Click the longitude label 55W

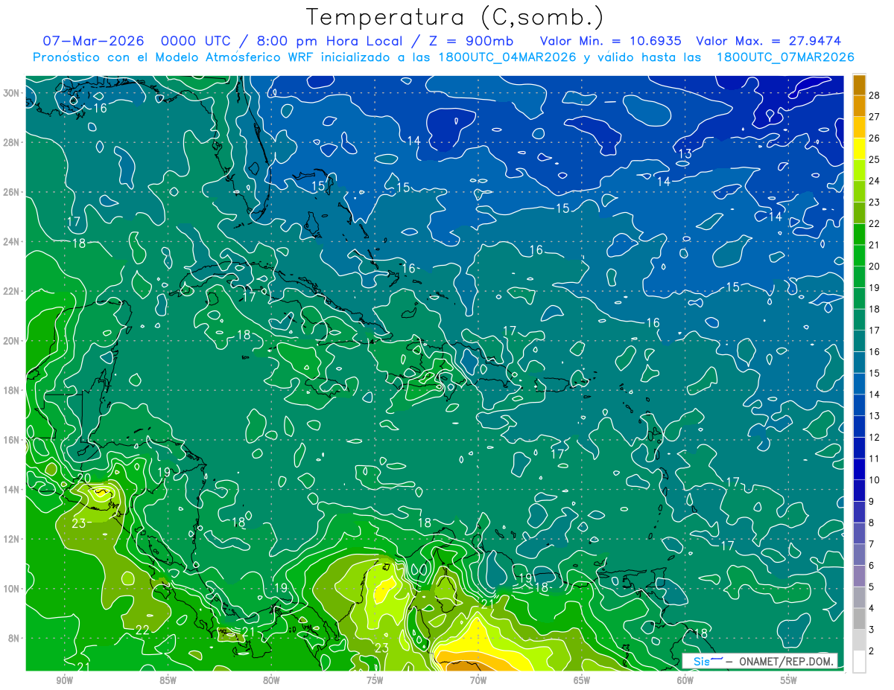789,680
